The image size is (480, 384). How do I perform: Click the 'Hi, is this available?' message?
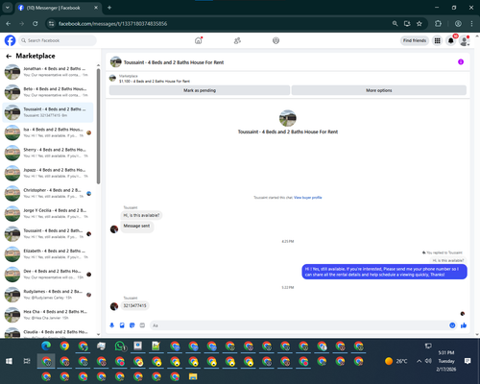click(x=141, y=215)
